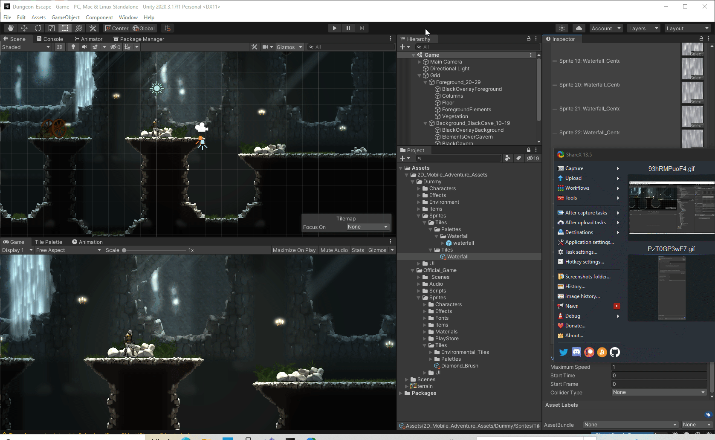The image size is (715, 440).
Task: Select the Diamond_Brush asset
Action: (459, 366)
